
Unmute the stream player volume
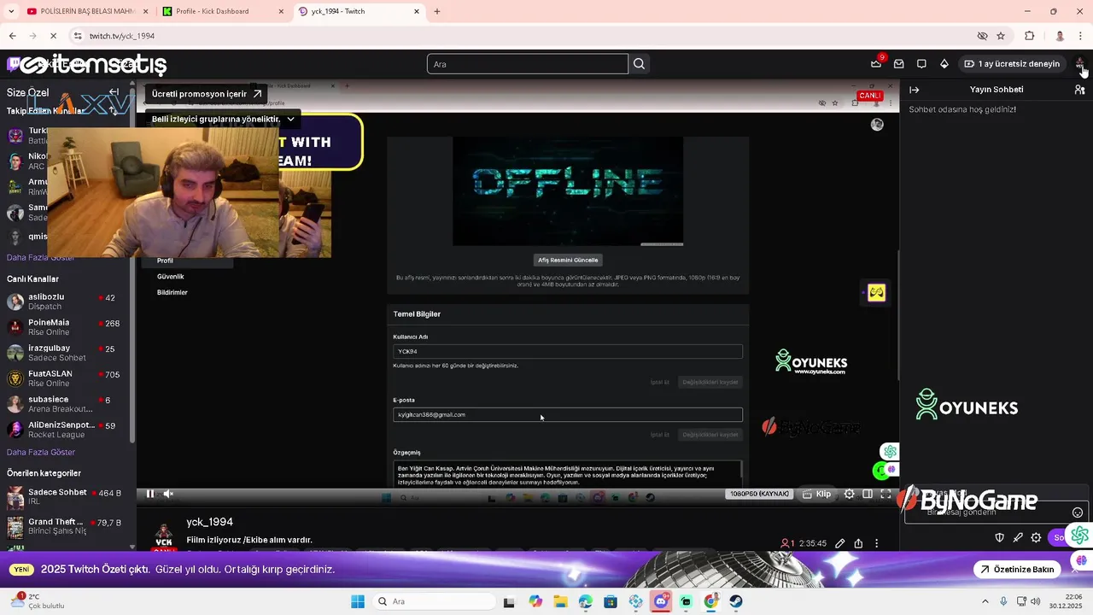click(168, 494)
